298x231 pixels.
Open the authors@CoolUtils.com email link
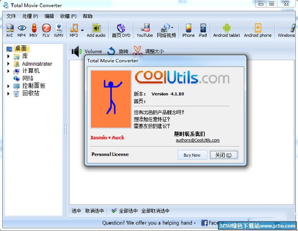coord(198,140)
